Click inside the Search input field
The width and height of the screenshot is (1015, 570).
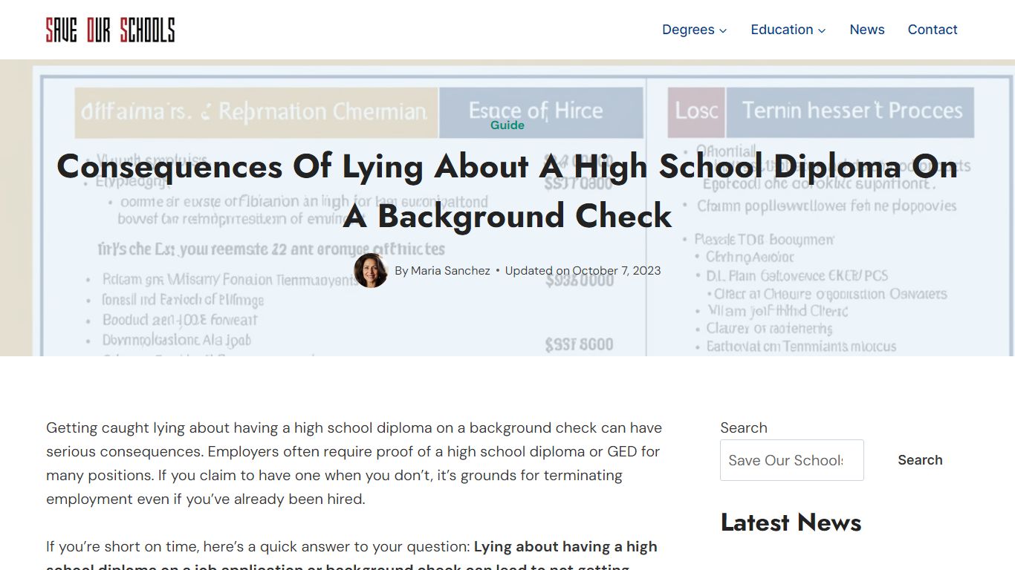792,460
